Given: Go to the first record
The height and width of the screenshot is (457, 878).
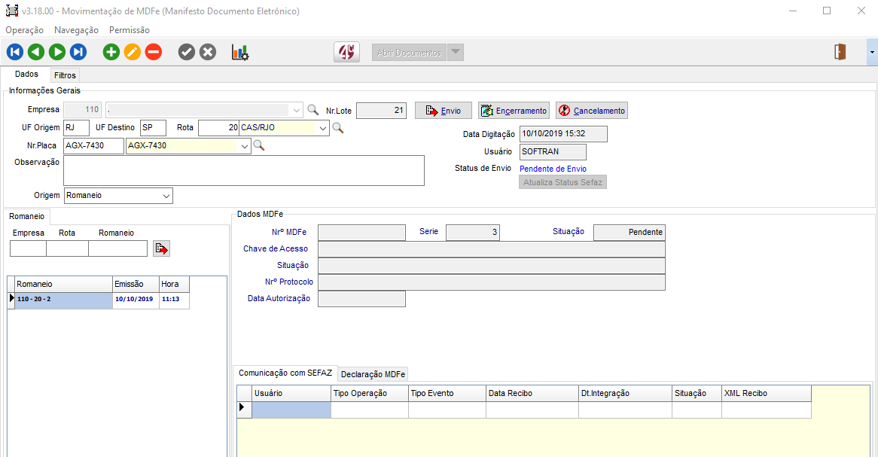Looking at the screenshot, I should 15,52.
